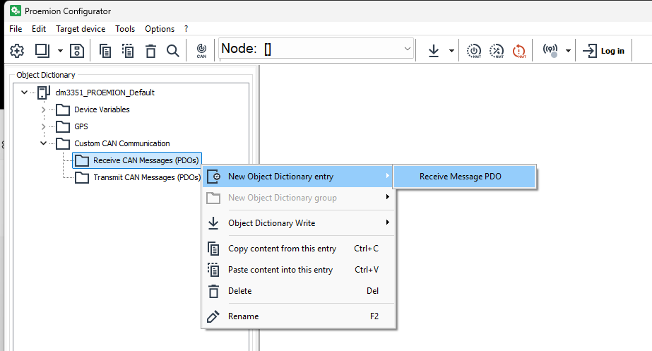Collapse the Custom CAN Communication folder
Viewport: 652px width, 351px height.
[44, 143]
